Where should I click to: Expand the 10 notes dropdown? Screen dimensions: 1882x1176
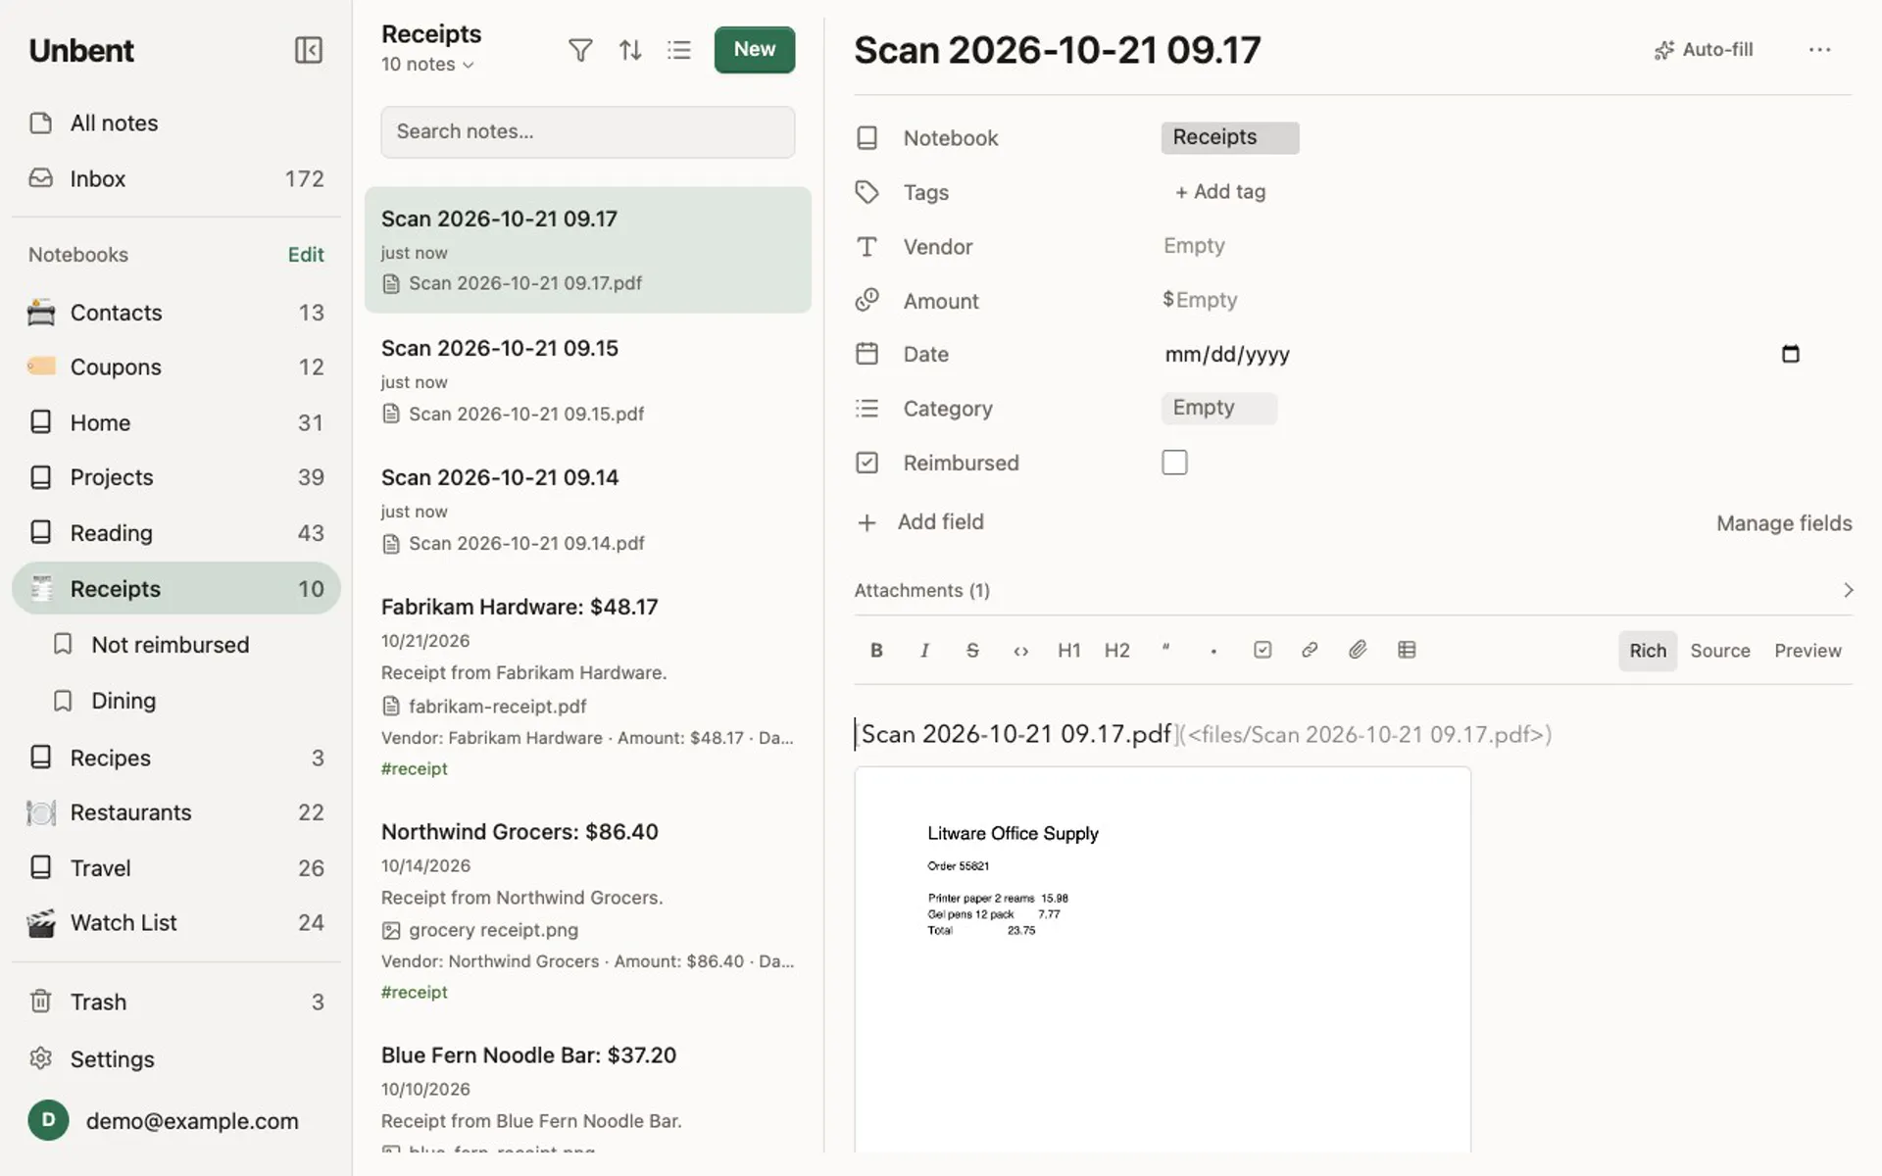[x=428, y=65]
